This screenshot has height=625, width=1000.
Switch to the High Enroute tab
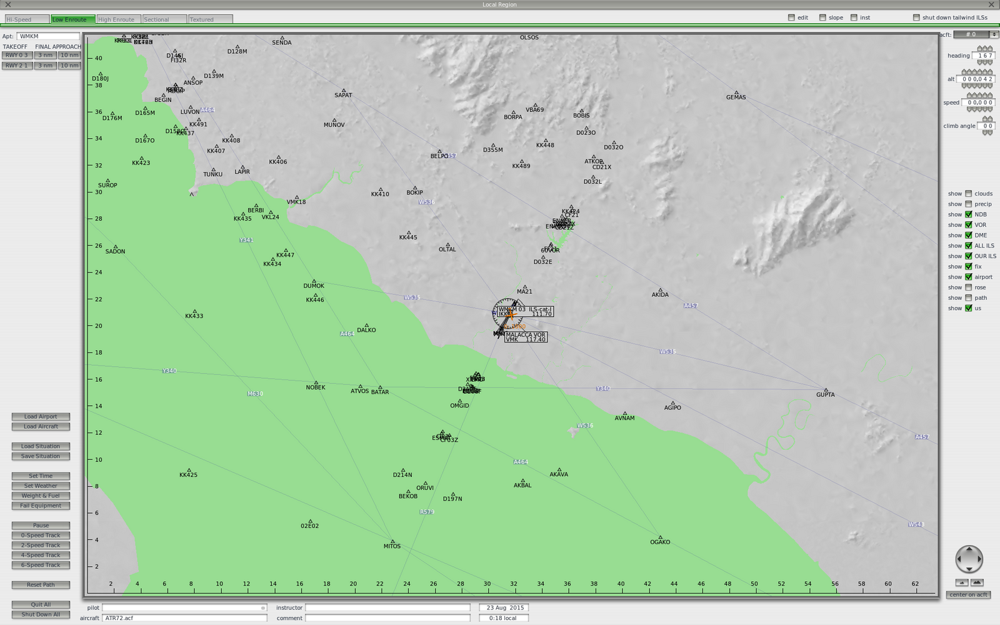click(119, 19)
